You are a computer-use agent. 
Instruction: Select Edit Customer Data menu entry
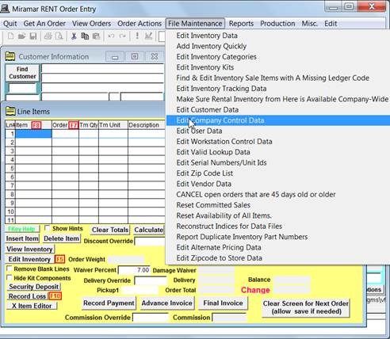(278, 109)
